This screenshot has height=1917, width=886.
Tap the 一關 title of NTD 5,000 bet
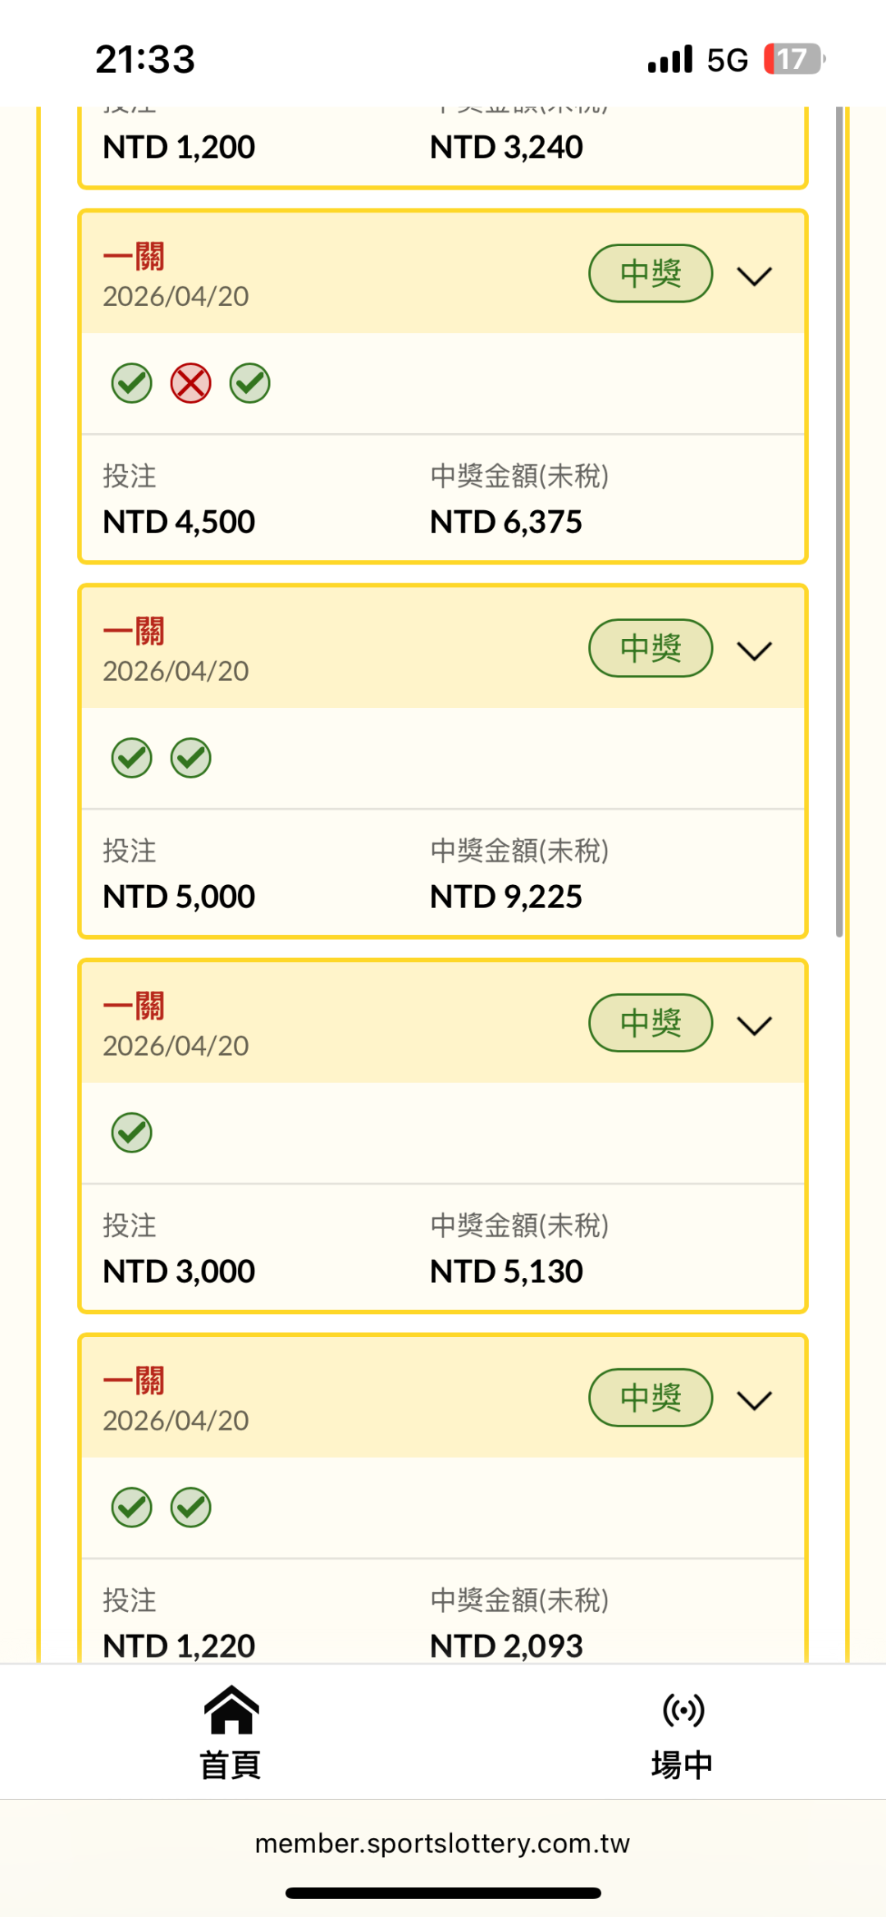(134, 632)
